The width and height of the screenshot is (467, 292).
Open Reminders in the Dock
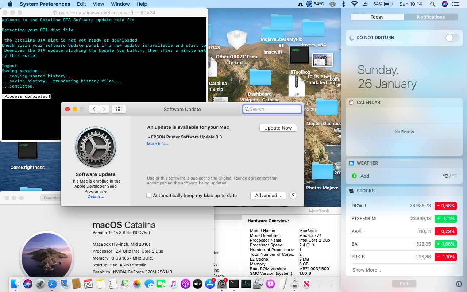pyautogui.click(x=113, y=284)
